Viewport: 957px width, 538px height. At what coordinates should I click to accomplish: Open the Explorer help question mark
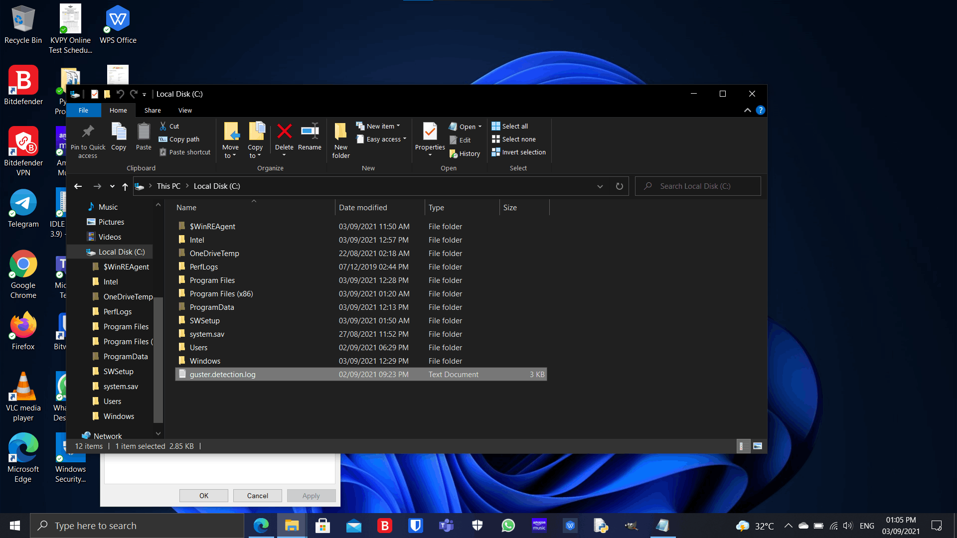(760, 110)
